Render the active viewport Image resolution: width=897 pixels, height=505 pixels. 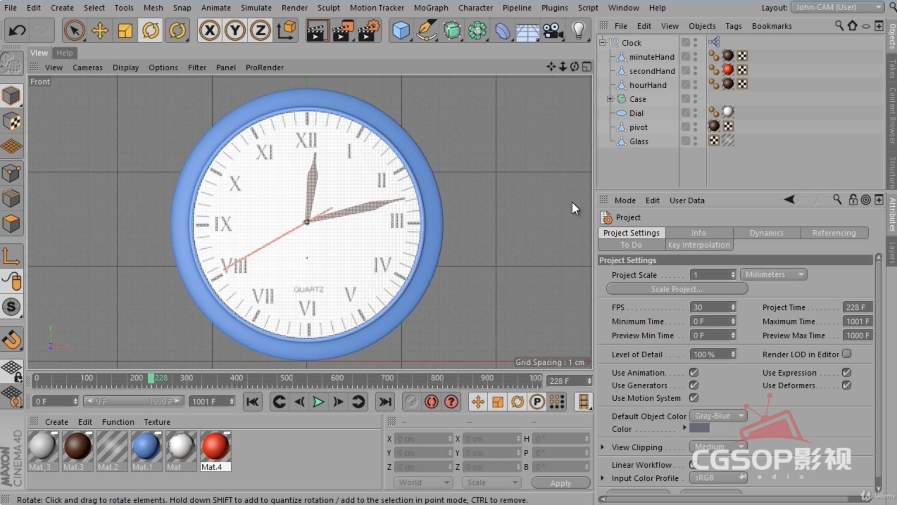point(318,30)
